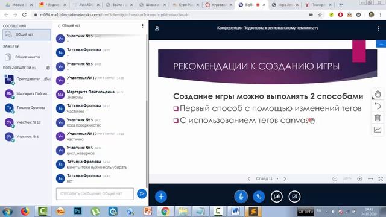Share webcam using the crossed camera button
Screen dimensions: 386x217
click(277, 197)
